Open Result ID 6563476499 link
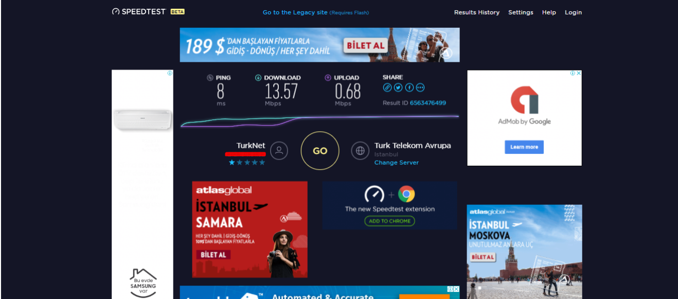 (428, 103)
